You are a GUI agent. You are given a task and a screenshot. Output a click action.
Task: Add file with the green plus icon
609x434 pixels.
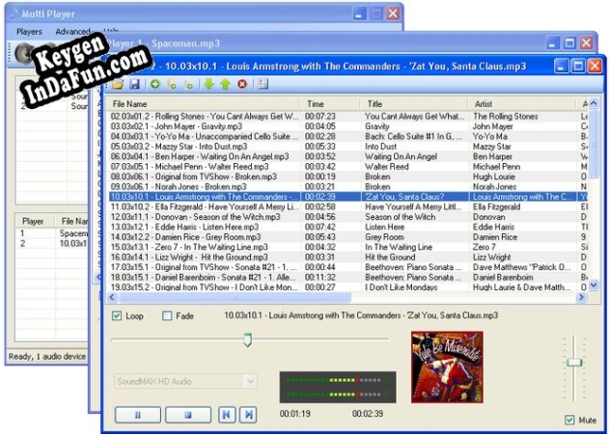click(x=155, y=84)
